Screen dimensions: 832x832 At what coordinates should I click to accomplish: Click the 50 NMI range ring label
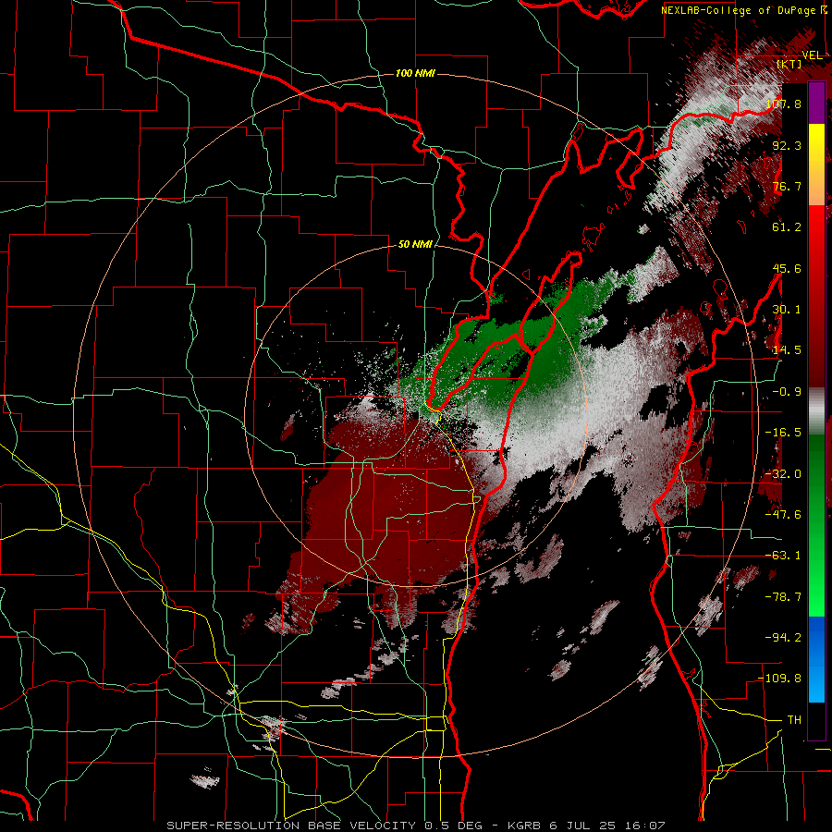[415, 245]
